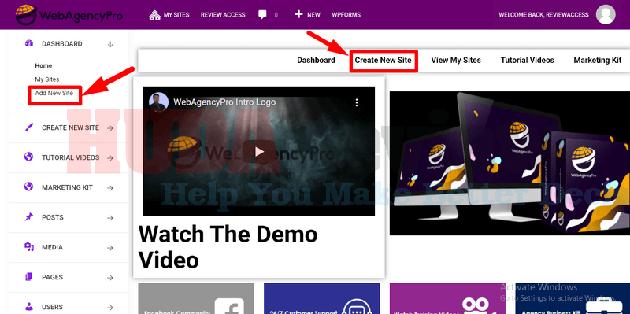
Task: Open MEDIA sidebar label
Action: click(x=52, y=247)
